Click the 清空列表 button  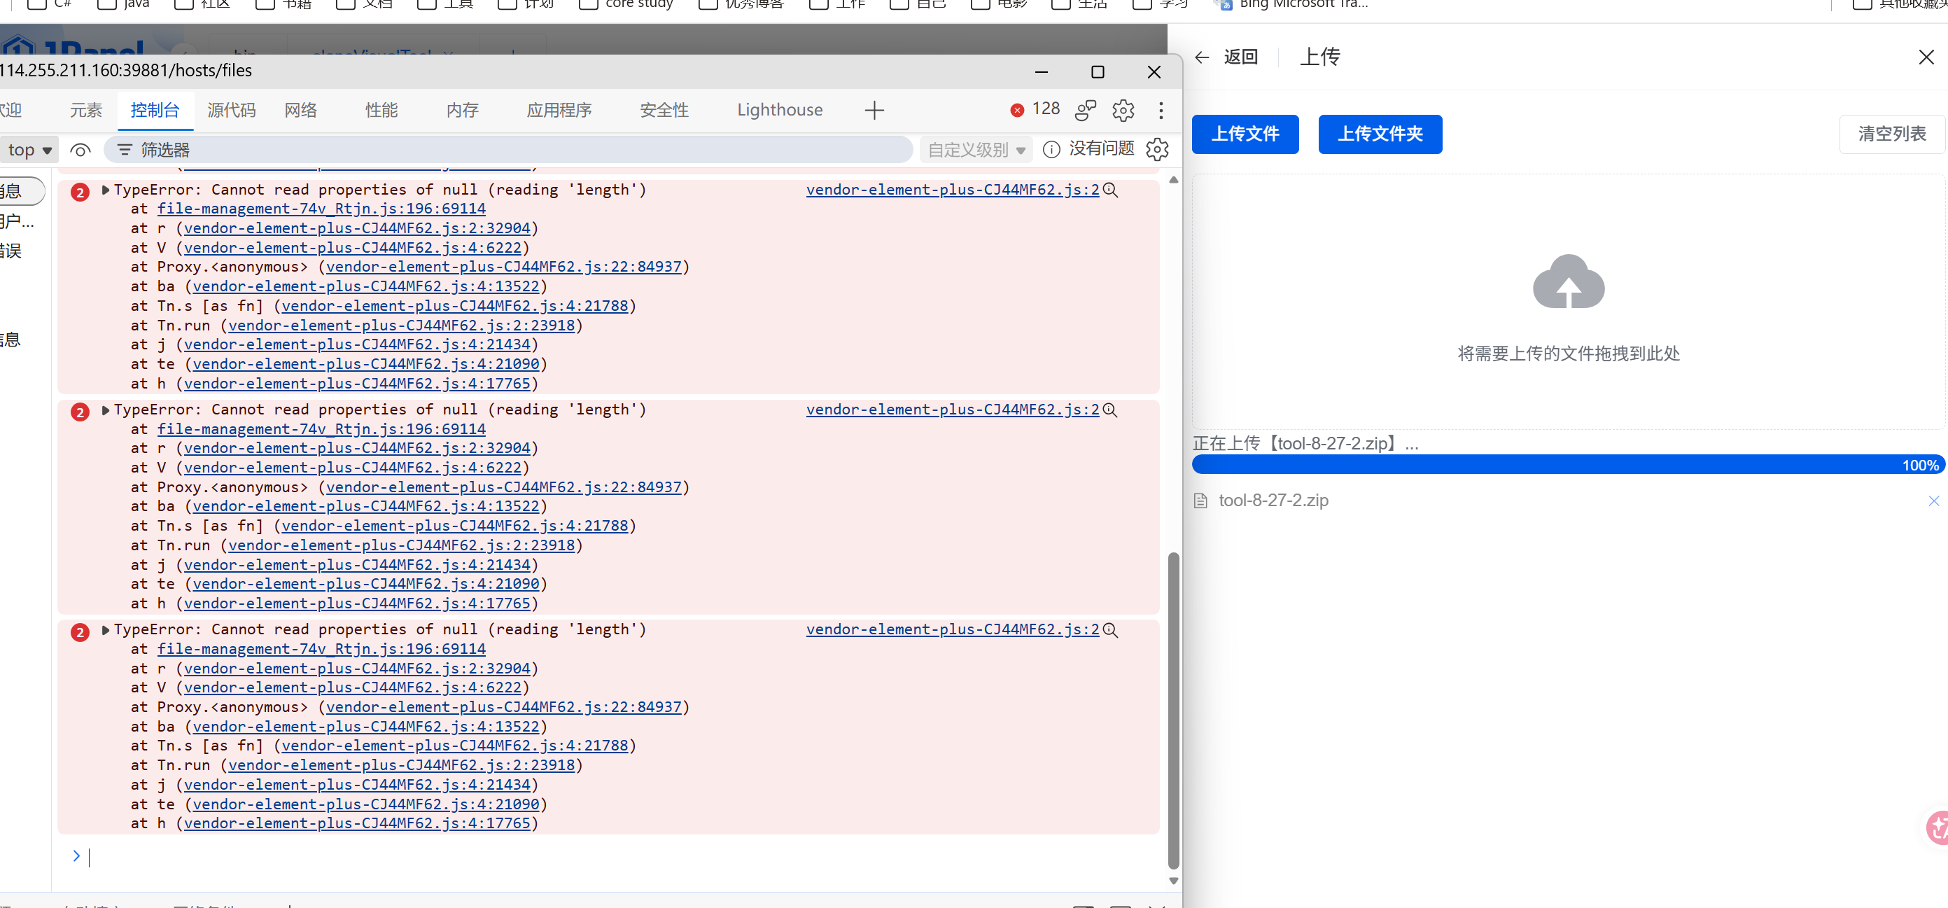click(1892, 134)
